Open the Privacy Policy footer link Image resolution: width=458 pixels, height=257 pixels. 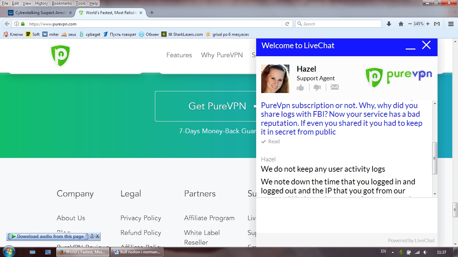pyautogui.click(x=141, y=218)
